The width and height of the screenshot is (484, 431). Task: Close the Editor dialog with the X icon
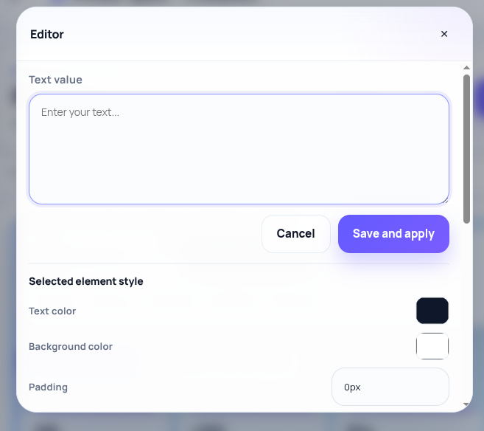coord(444,34)
